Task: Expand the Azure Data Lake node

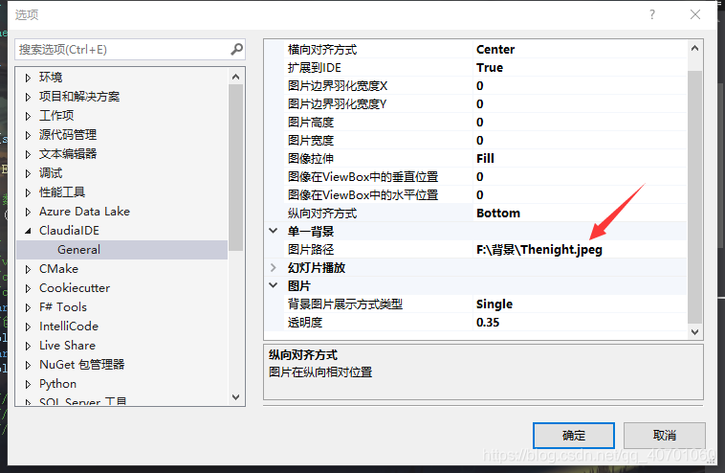Action: tap(28, 212)
